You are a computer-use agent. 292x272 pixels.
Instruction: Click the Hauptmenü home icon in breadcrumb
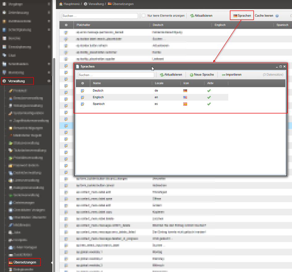pos(61,4)
